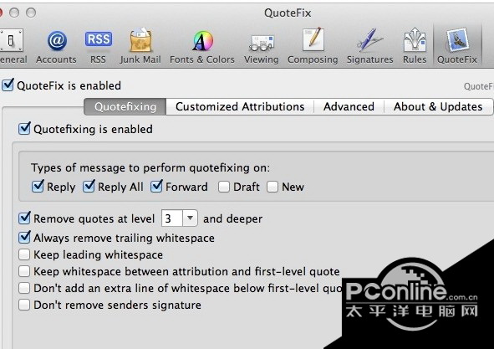Enable quotefixing for New messages
This screenshot has height=349, width=494.
click(272, 187)
